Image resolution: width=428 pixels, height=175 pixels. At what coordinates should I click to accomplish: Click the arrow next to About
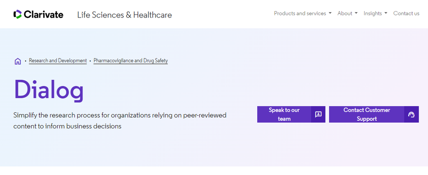click(356, 14)
